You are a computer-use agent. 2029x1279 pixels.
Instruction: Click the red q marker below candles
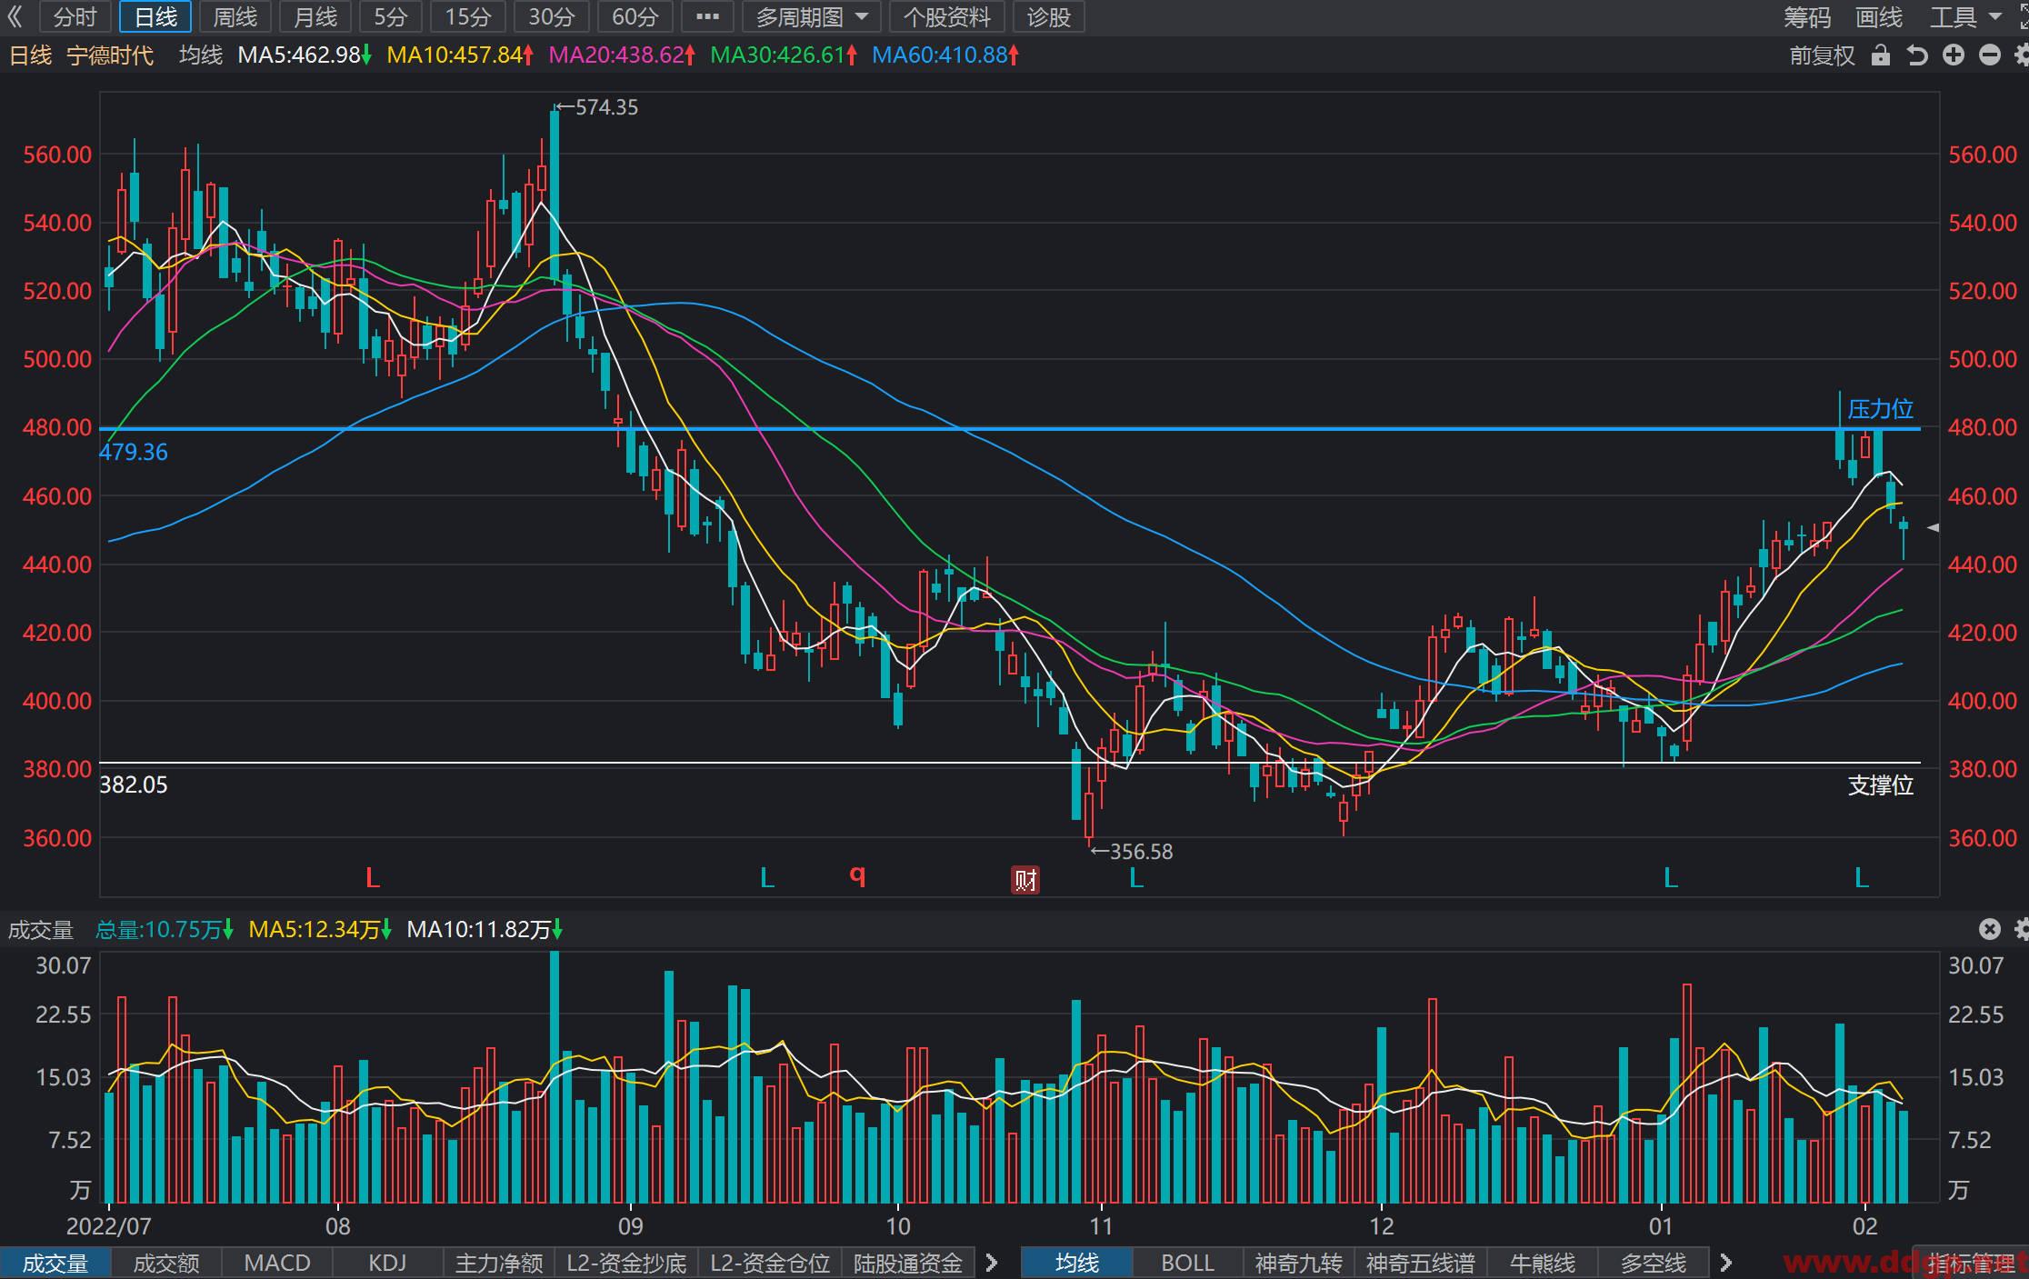coord(857,875)
